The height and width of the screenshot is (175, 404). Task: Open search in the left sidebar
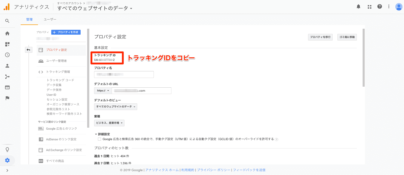(7, 21)
